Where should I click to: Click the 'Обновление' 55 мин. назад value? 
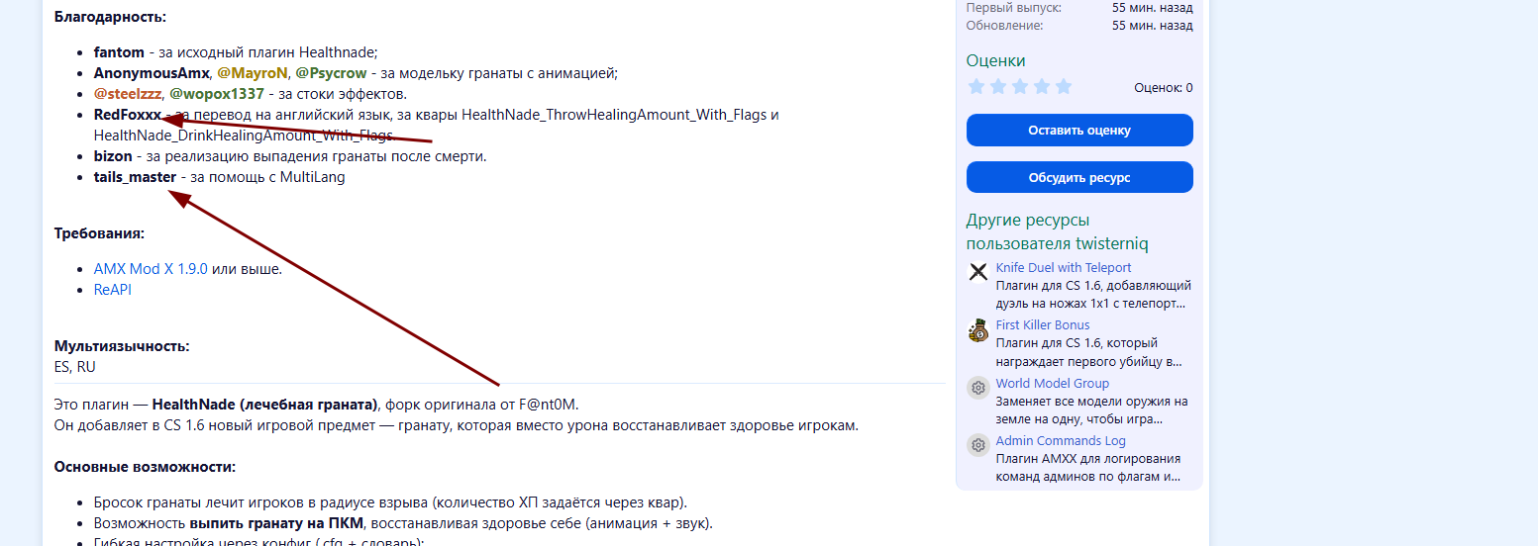(x=1153, y=25)
